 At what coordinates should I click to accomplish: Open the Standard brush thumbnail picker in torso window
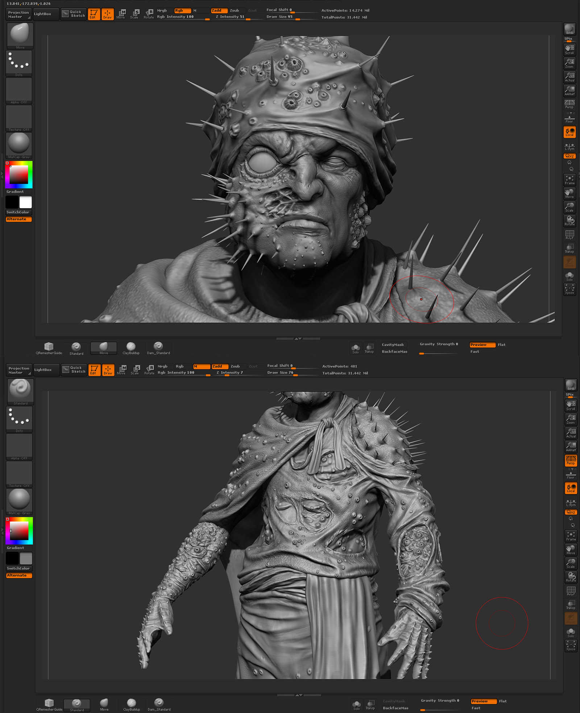tap(20, 392)
